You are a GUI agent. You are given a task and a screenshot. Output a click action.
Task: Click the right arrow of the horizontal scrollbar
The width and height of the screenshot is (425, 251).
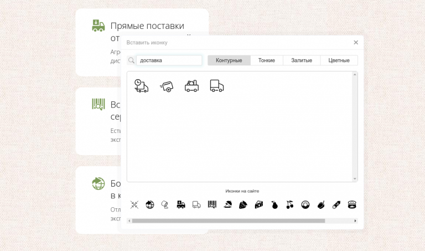(355, 221)
